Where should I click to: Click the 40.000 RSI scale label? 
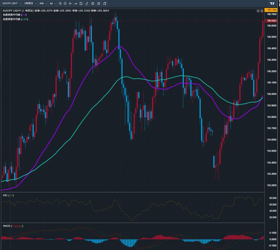[273, 211]
